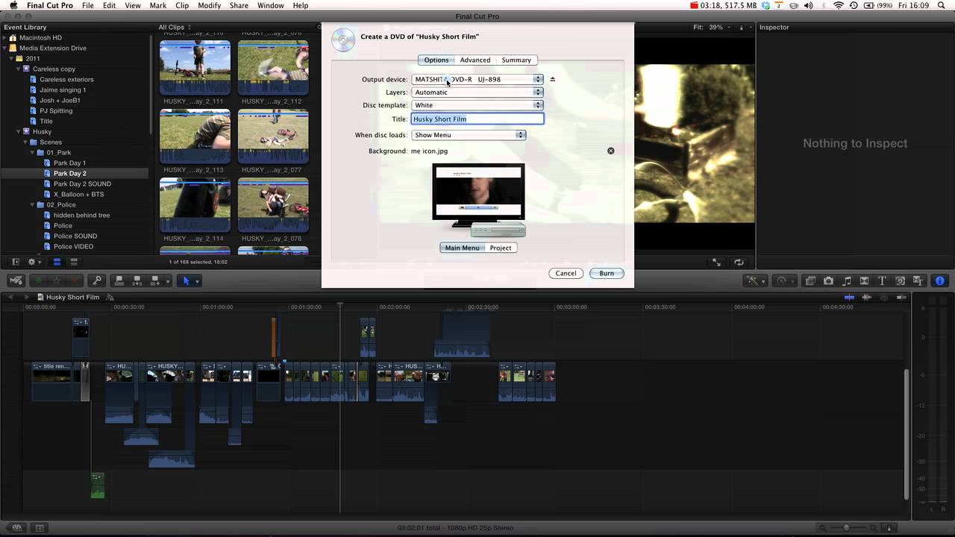Viewport: 955px width, 537px height.
Task: Open the import from camera tool
Action: click(x=16, y=280)
